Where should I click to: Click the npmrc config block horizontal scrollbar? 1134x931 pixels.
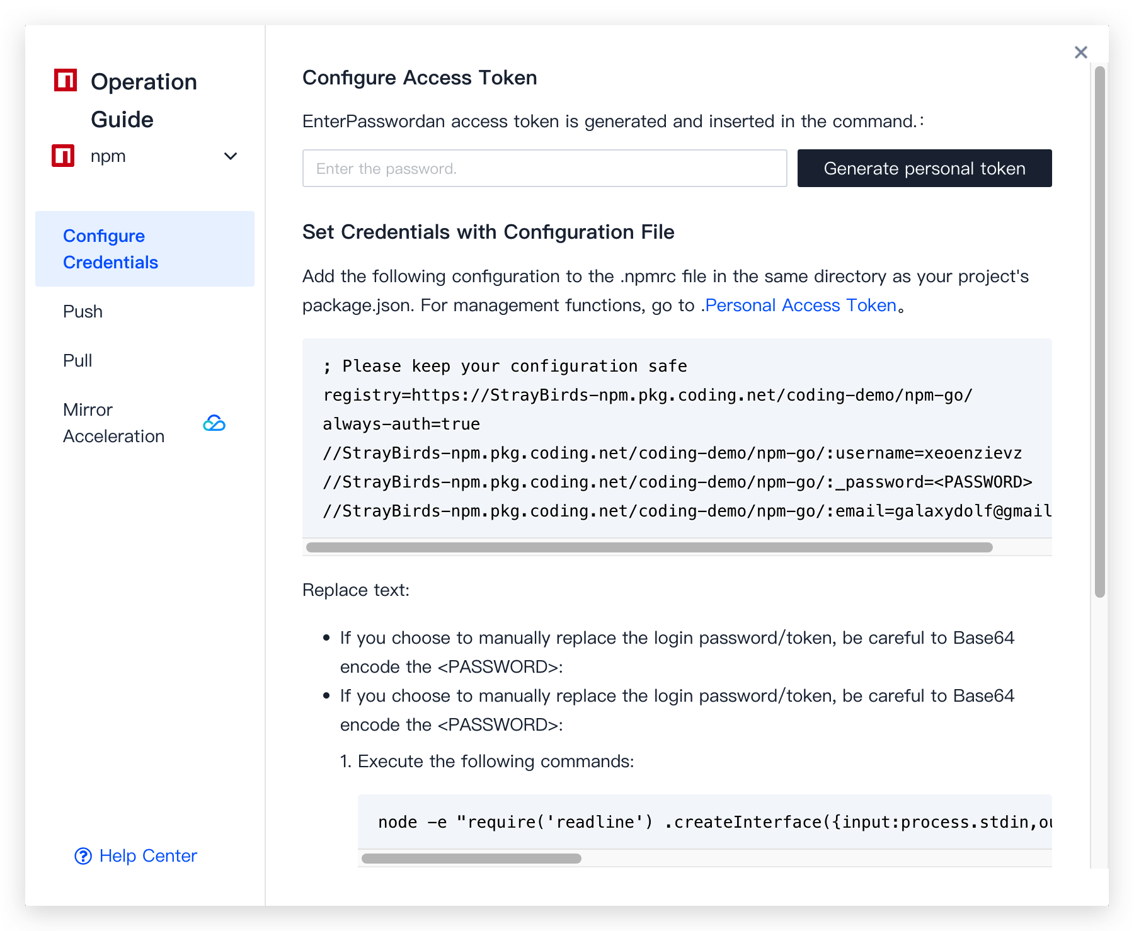click(x=649, y=547)
